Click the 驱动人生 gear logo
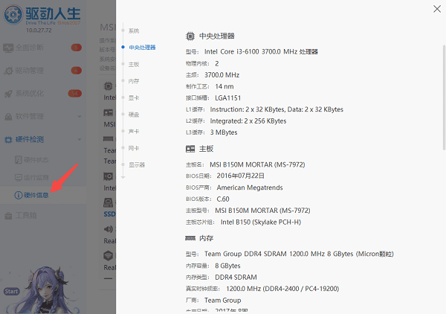This screenshot has height=314, width=446. click(x=13, y=14)
